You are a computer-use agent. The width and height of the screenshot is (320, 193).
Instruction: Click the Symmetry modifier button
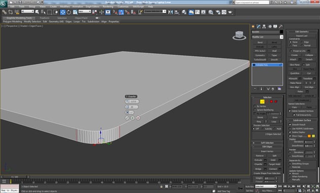(260, 55)
